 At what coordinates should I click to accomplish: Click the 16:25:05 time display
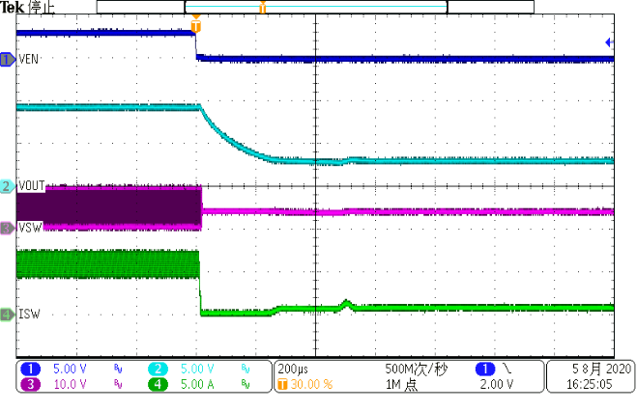click(590, 384)
